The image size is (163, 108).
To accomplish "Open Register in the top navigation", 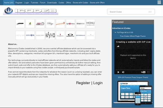I will [x=19, y=3].
